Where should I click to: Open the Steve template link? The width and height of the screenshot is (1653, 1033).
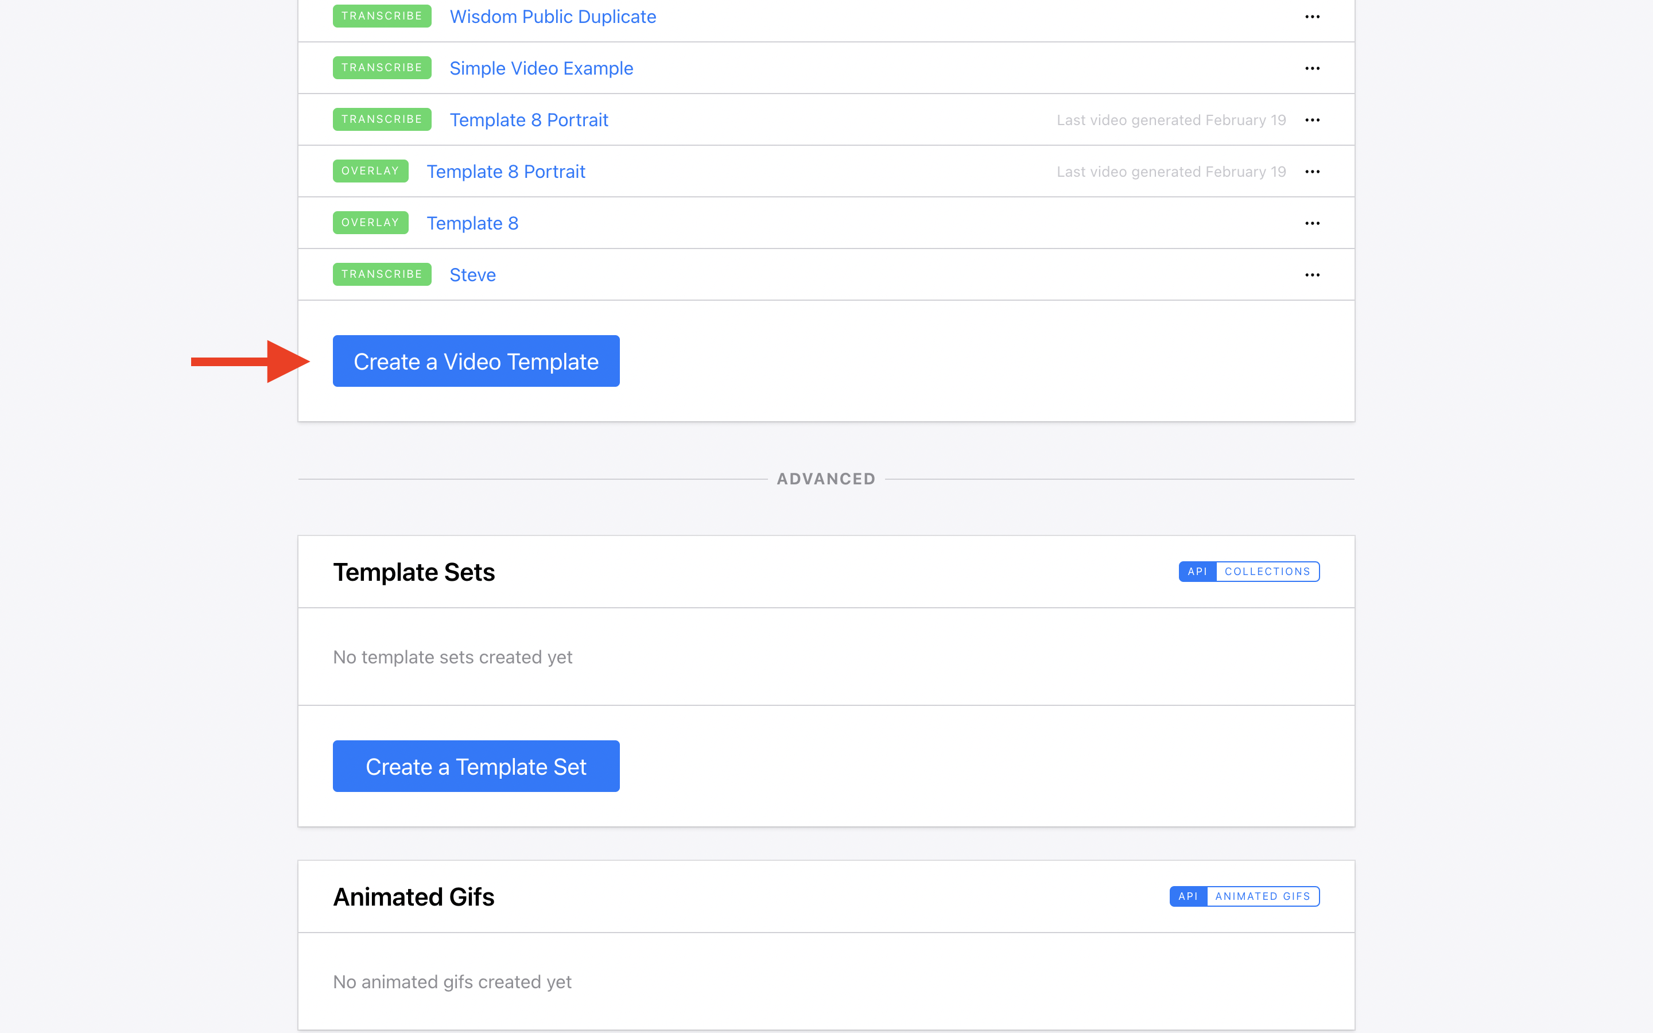pyautogui.click(x=472, y=275)
